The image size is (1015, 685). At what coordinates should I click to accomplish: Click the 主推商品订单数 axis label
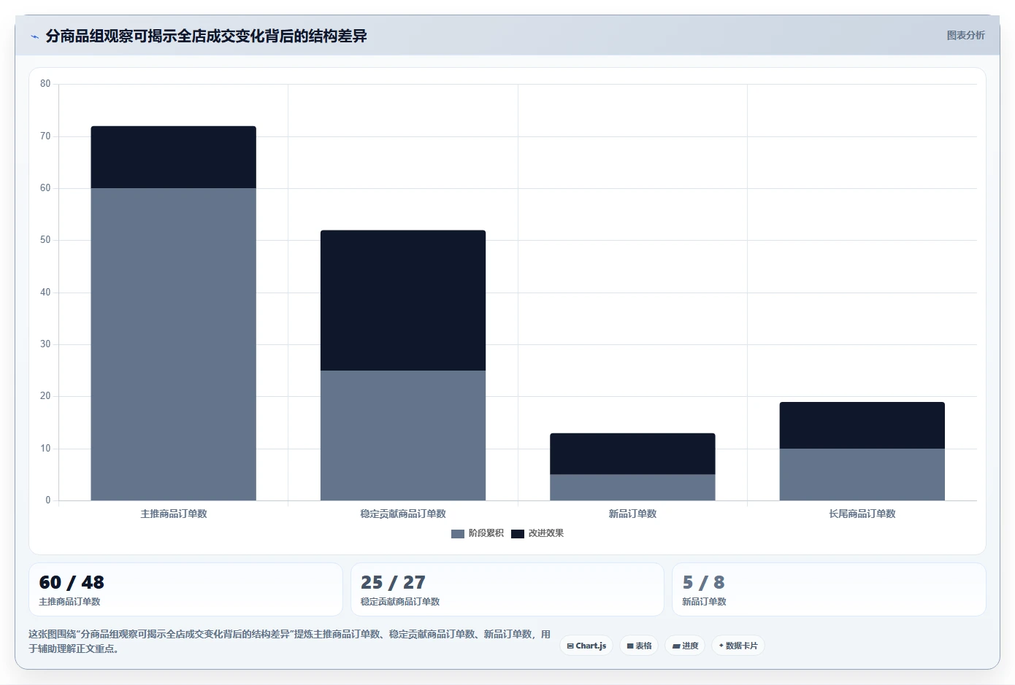(x=174, y=514)
